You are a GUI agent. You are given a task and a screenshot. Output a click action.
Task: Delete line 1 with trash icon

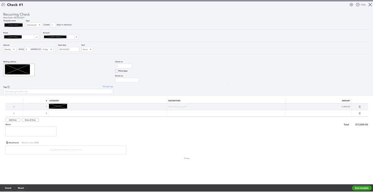click(x=360, y=107)
